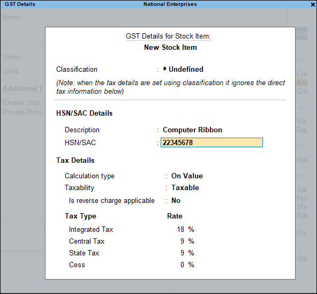Select the Central Tax 9 rate

pyautogui.click(x=183, y=241)
